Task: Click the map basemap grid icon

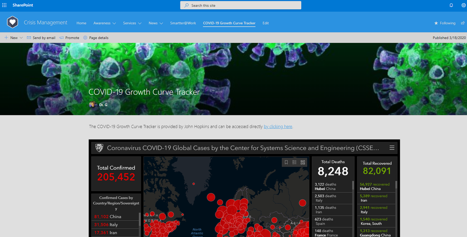Action: (x=302, y=162)
